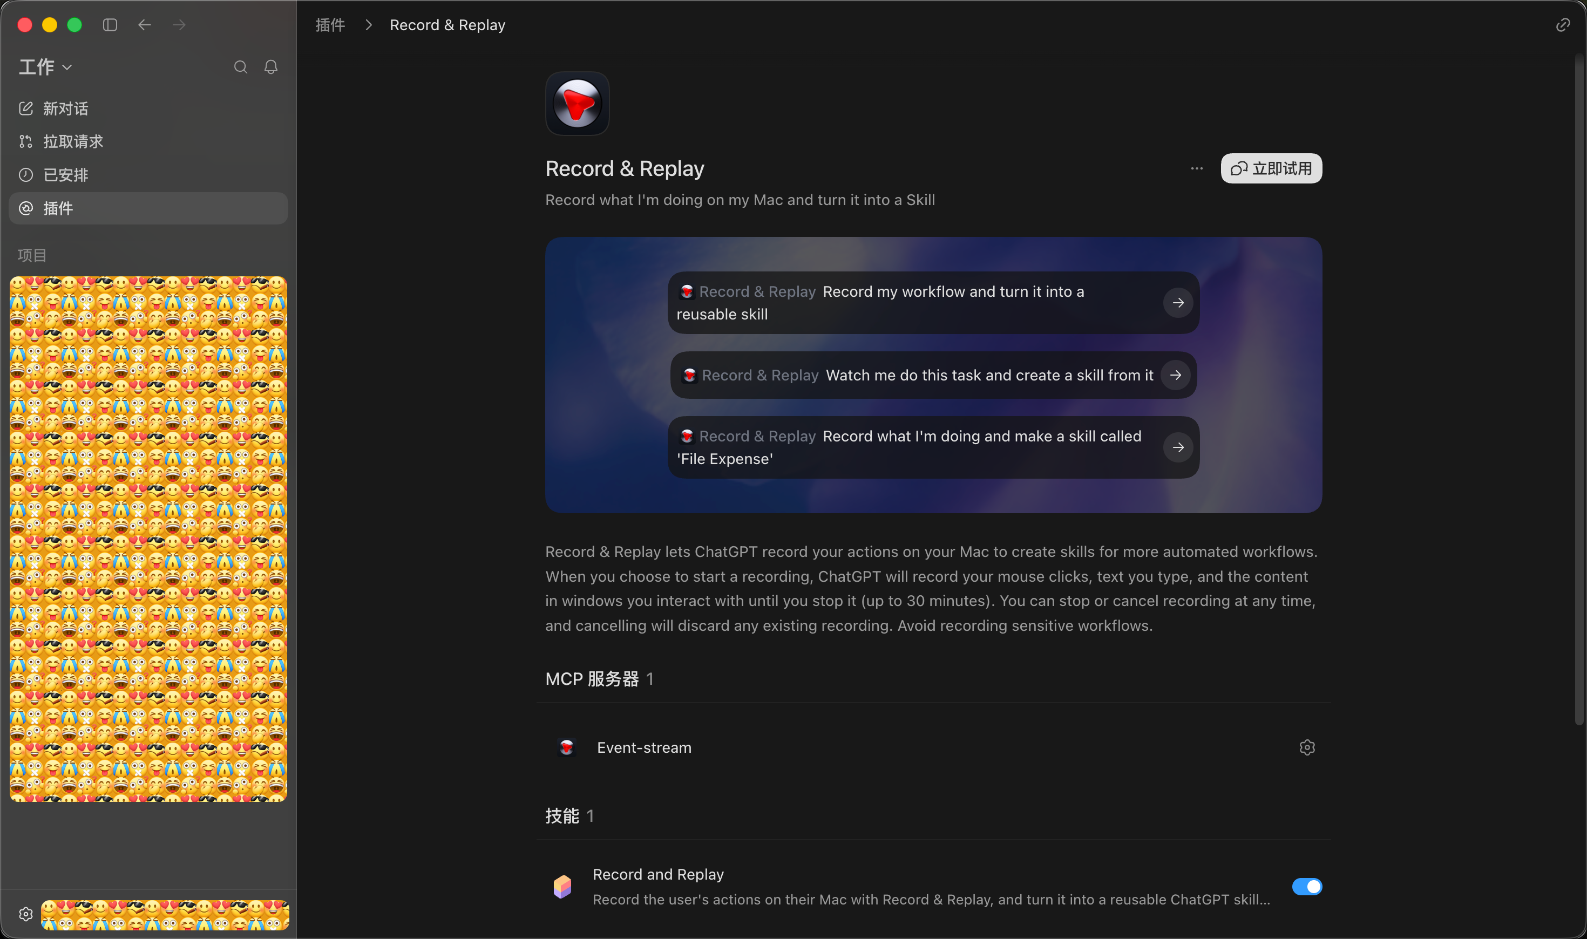Toggle the sidebar panel icon
The image size is (1587, 939).
pos(110,25)
